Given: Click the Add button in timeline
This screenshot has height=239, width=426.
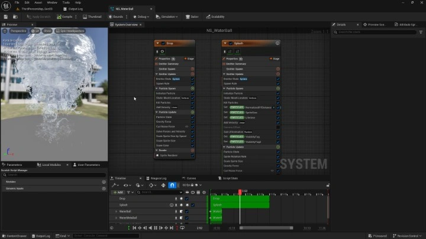Looking at the screenshot, I should 118,192.
